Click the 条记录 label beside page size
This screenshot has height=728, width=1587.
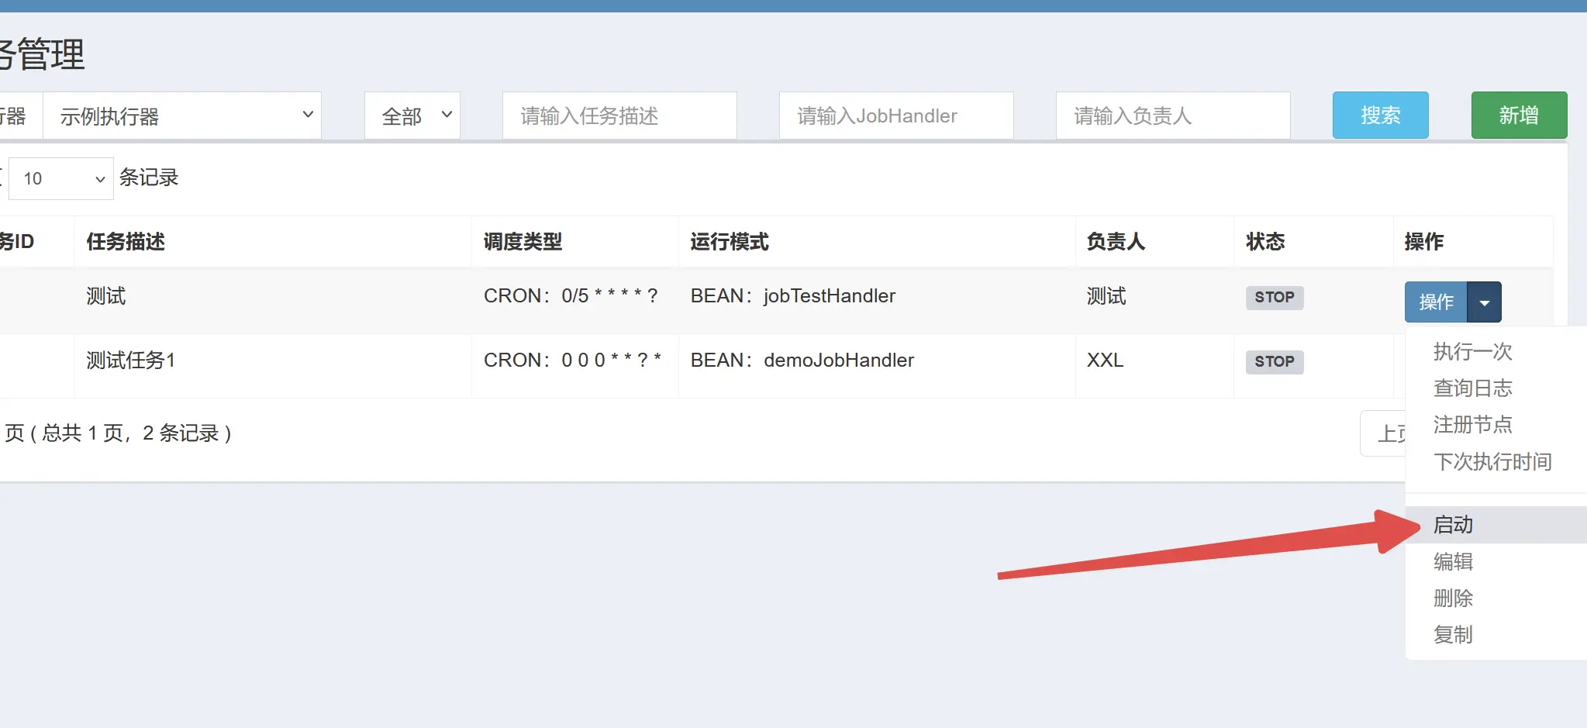pyautogui.click(x=149, y=178)
